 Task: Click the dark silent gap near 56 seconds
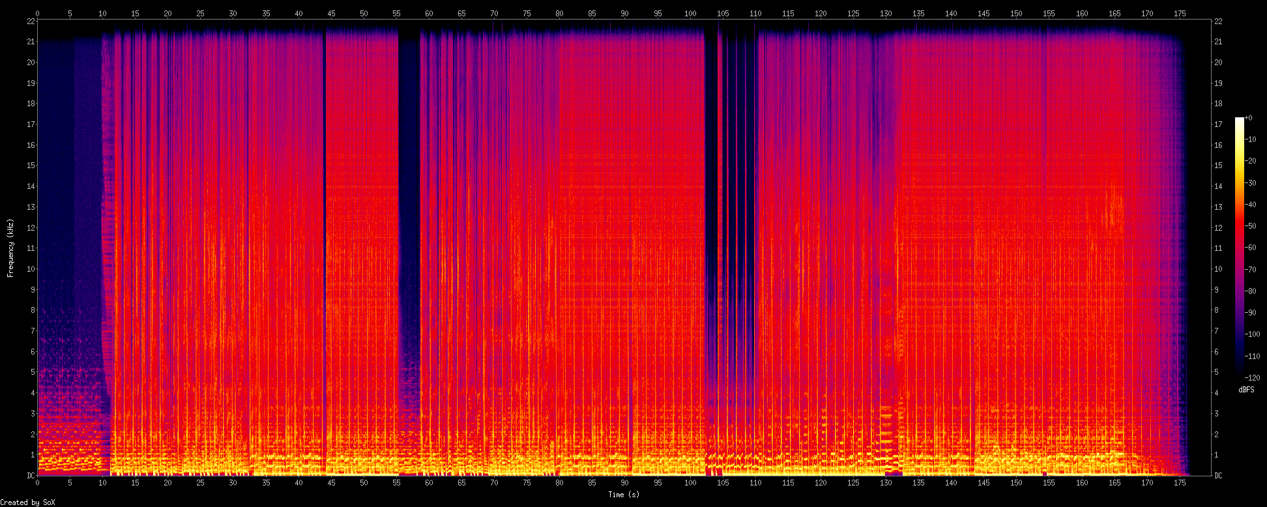tap(409, 196)
